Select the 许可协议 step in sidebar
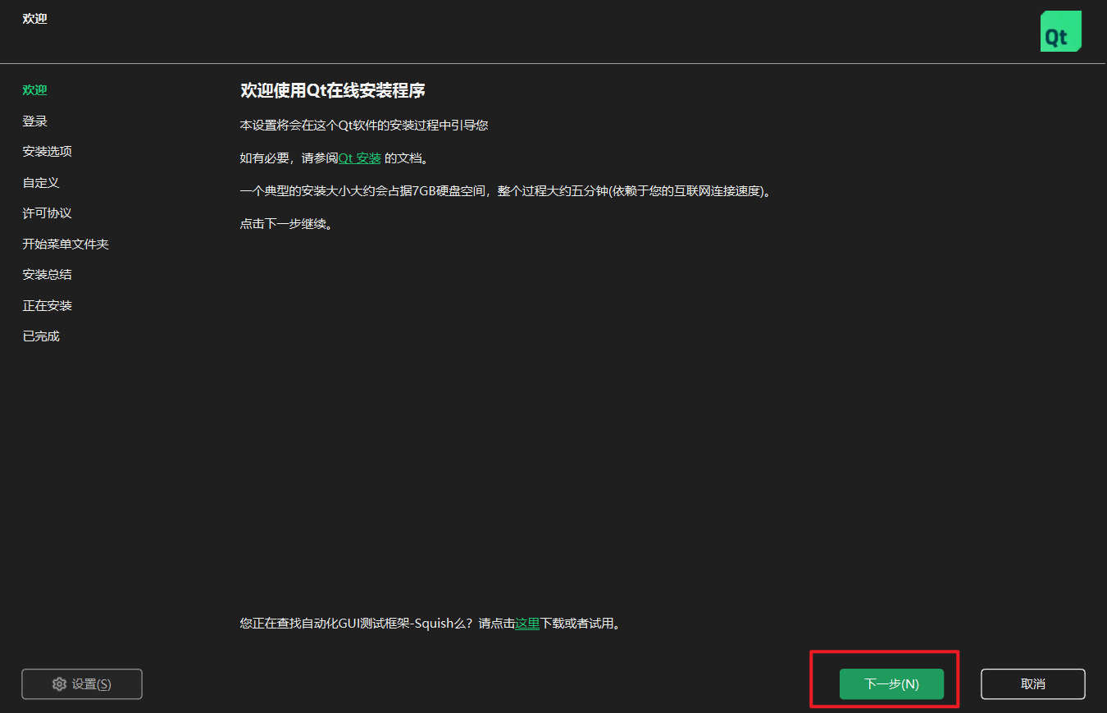1107x713 pixels. pos(48,213)
